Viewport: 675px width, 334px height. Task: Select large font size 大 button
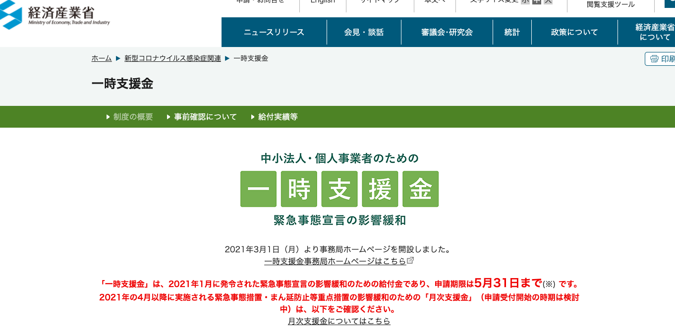pos(548,1)
